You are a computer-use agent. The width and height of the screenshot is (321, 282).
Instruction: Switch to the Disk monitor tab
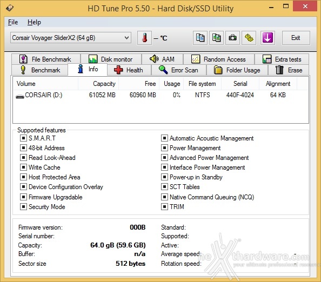(111, 59)
